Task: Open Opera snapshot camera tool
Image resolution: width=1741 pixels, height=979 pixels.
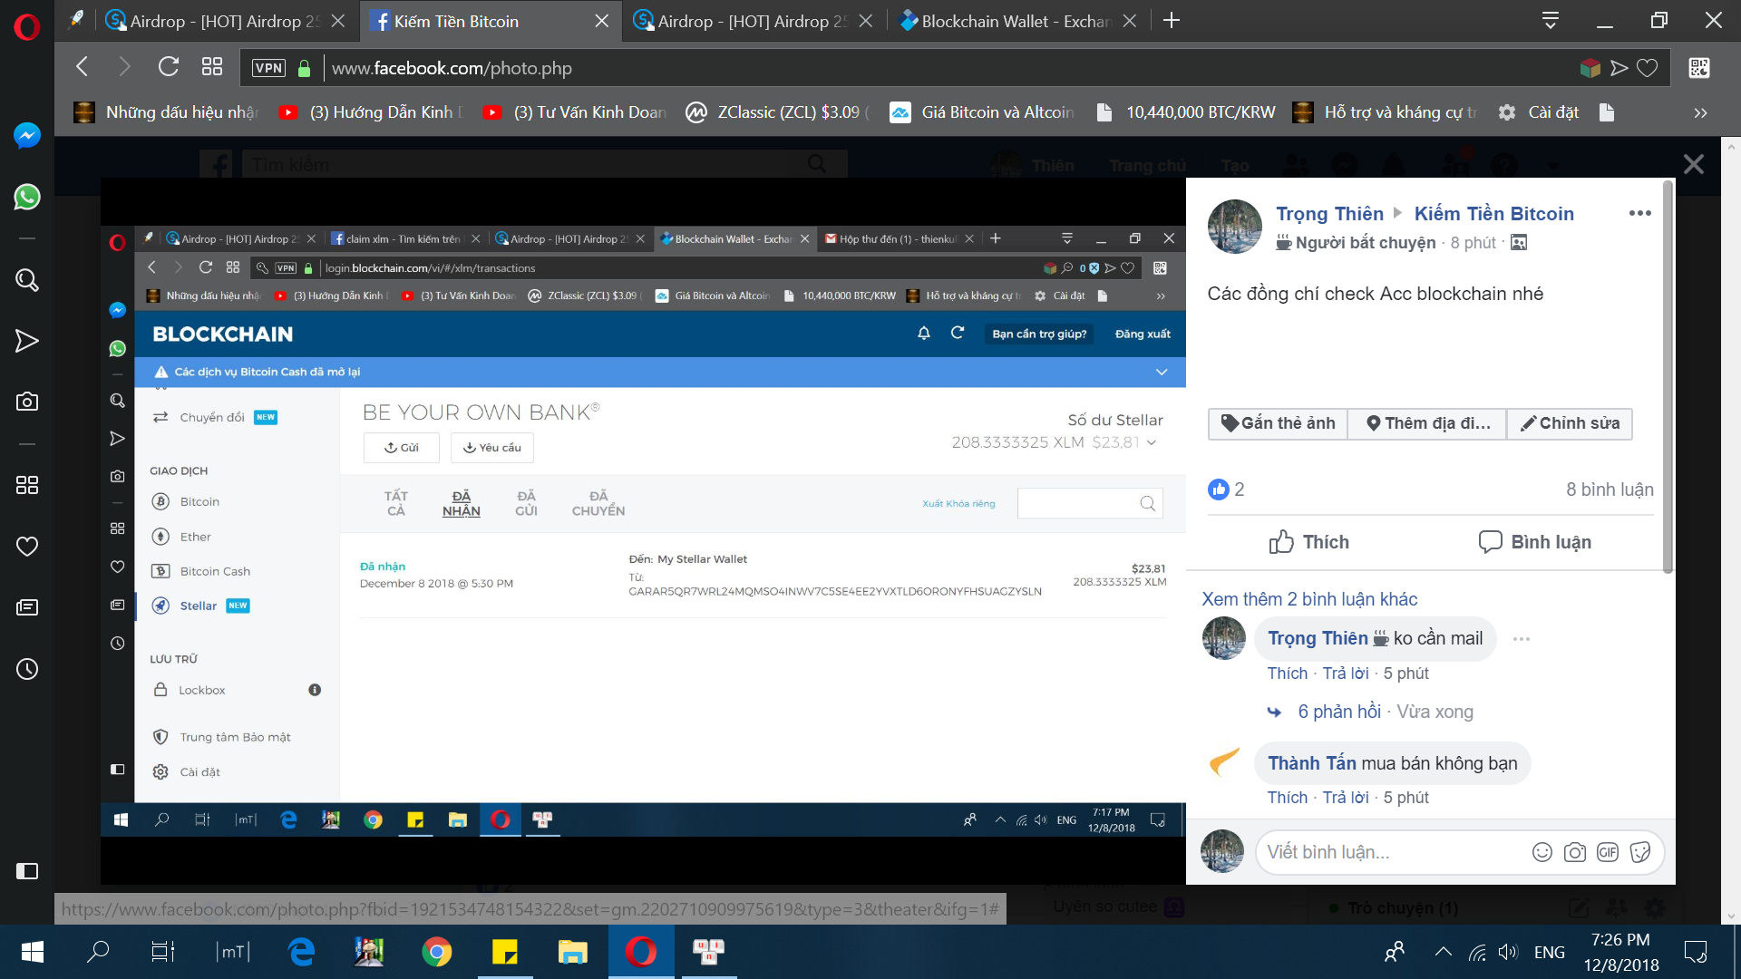Action: (27, 402)
